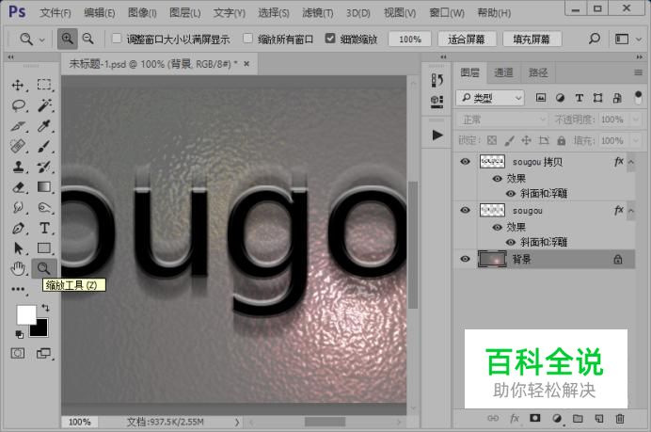The width and height of the screenshot is (651, 432).
Task: Select the Gradient tool
Action: pos(44,187)
